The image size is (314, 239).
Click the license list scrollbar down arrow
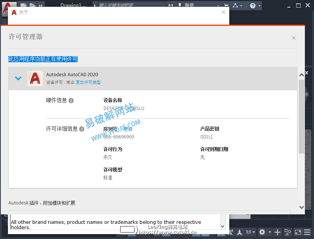point(301,207)
